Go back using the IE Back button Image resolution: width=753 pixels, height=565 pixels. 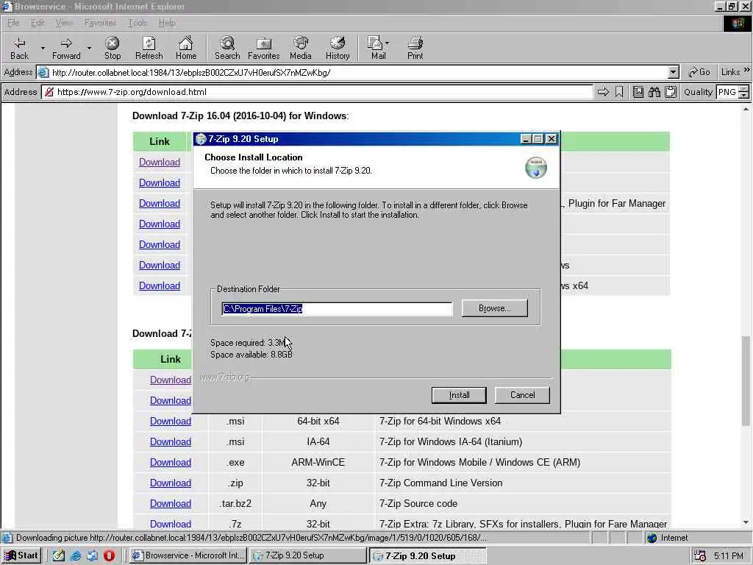click(19, 48)
